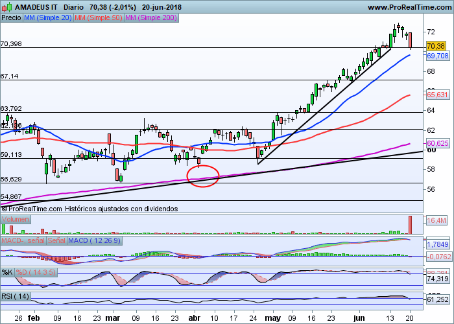
Task: Click the may month marker on time axis
Action: 273,318
